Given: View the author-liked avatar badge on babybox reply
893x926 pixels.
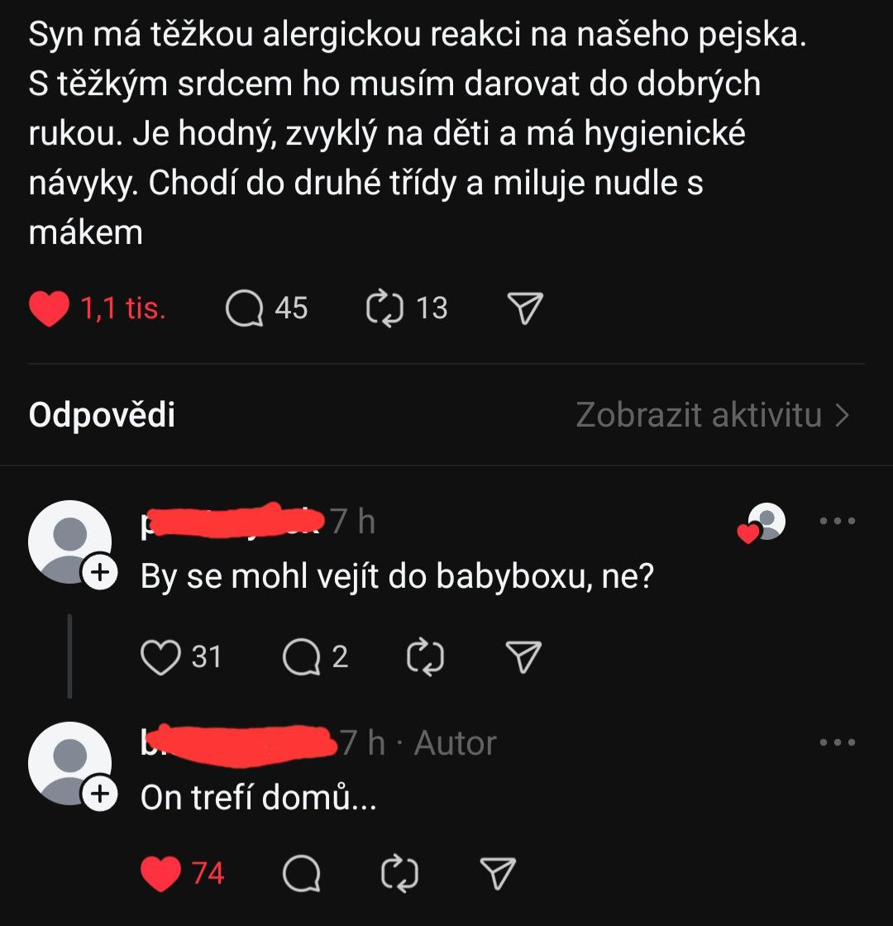Looking at the screenshot, I should pyautogui.click(x=764, y=523).
